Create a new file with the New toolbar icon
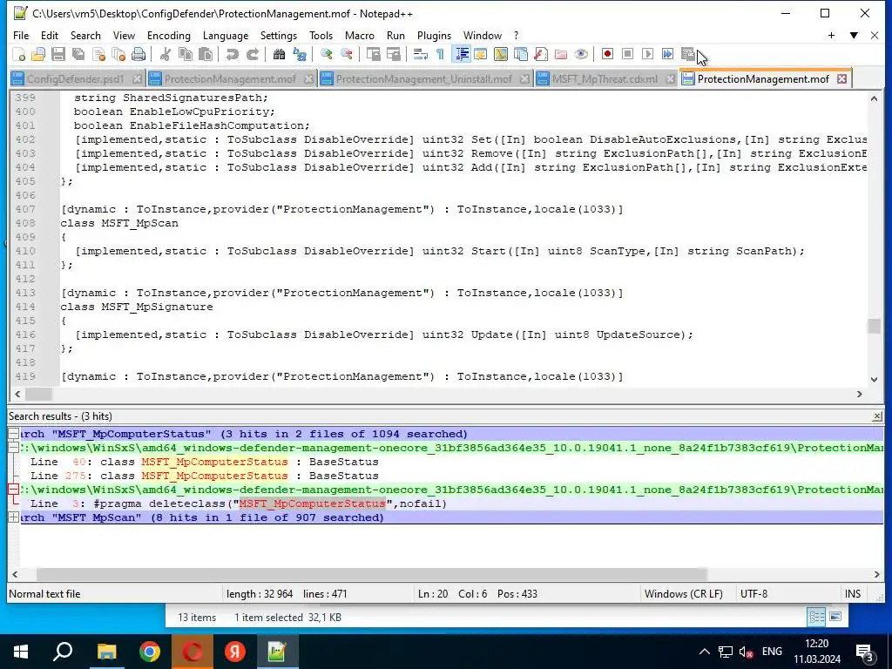The image size is (892, 669). point(19,54)
